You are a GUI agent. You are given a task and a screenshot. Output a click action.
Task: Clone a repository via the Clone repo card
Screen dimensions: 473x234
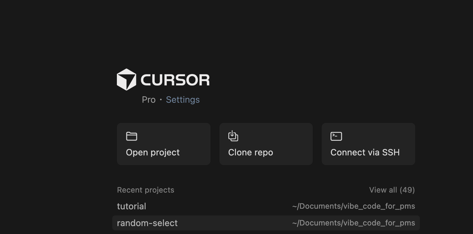click(266, 144)
